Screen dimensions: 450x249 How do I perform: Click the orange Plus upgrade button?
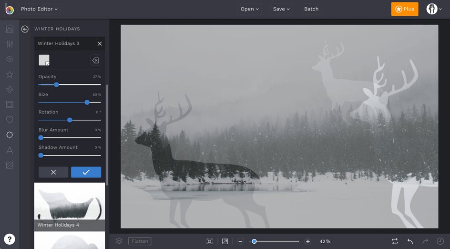405,9
